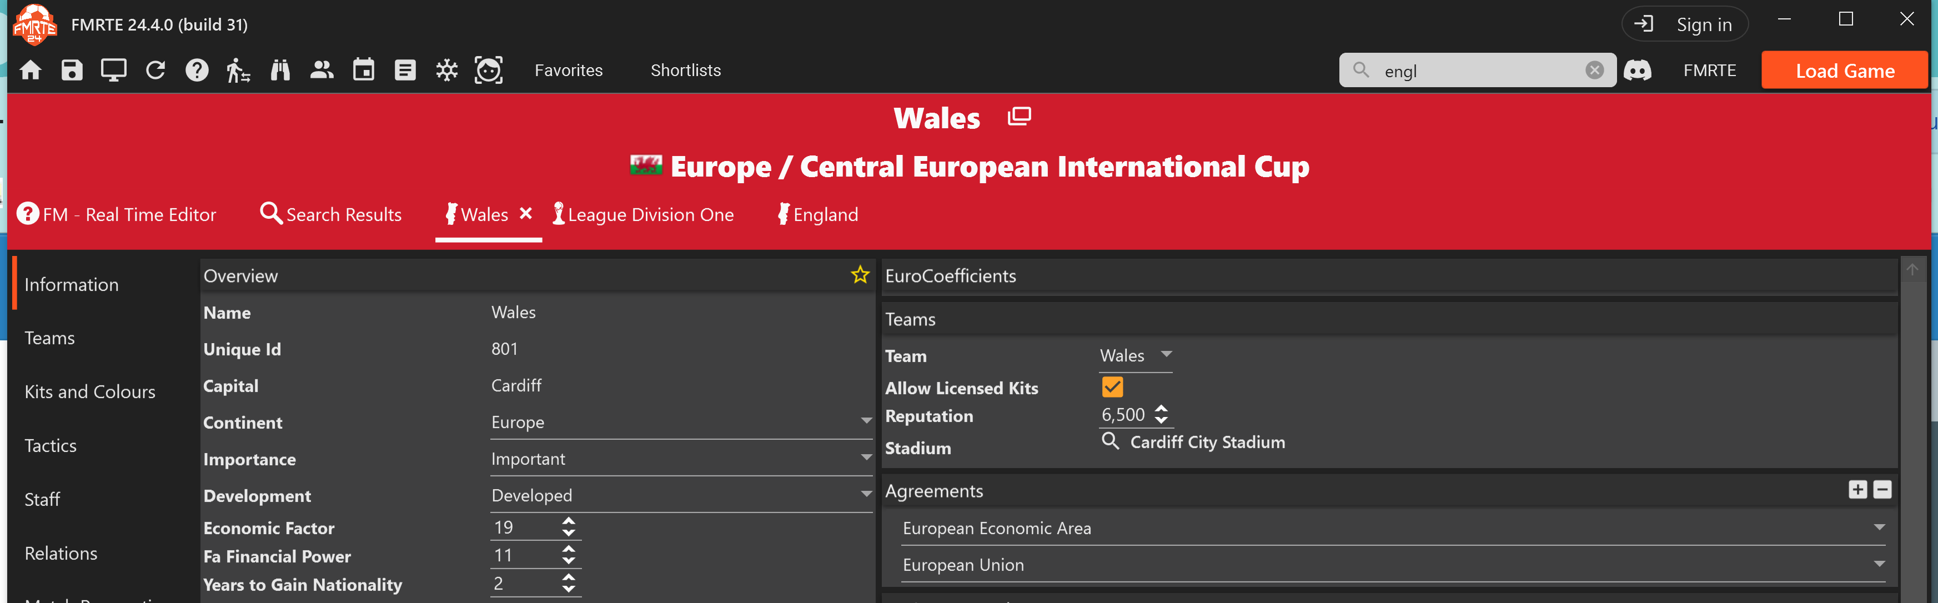Switch to Search Results tab
This screenshot has width=1938, height=603.
tap(331, 215)
